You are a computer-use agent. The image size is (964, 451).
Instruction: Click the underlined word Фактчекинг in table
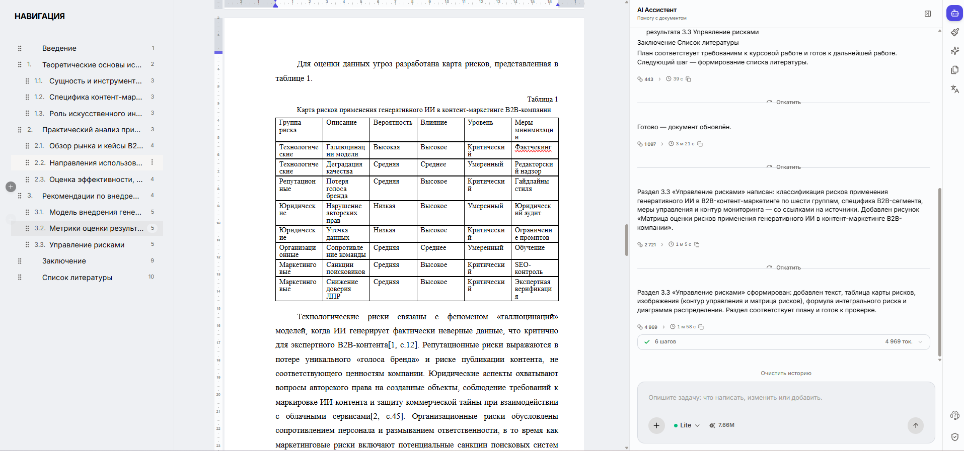pyautogui.click(x=533, y=147)
